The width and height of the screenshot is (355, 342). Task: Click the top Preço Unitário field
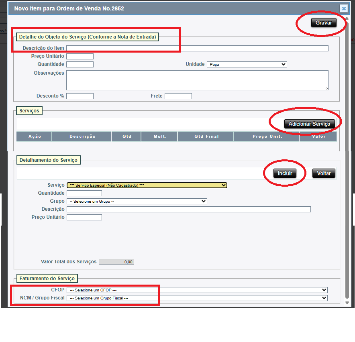pyautogui.click(x=80, y=56)
